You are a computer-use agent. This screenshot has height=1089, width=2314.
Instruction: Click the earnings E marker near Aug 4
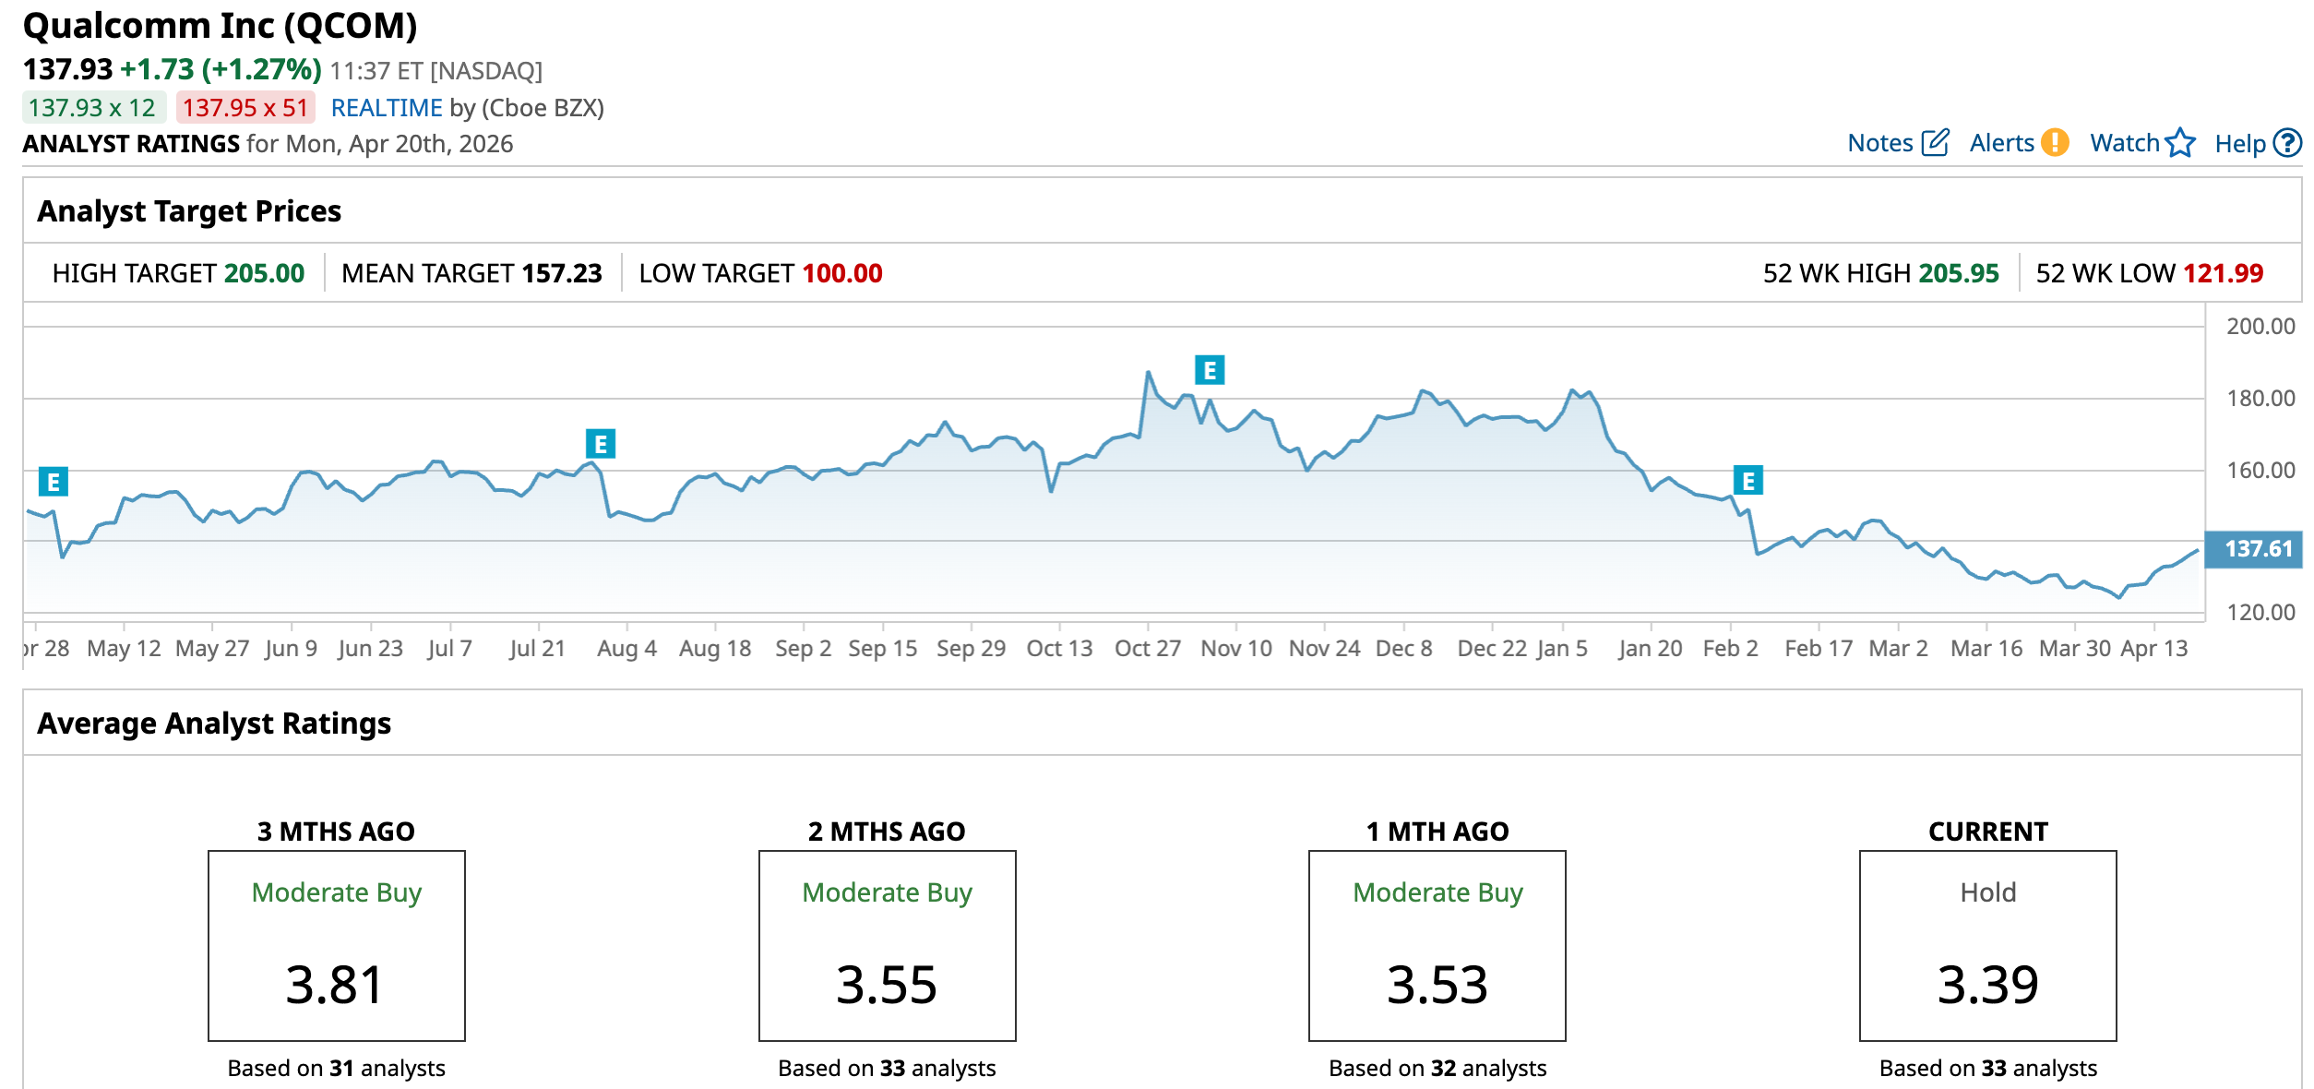[x=601, y=445]
